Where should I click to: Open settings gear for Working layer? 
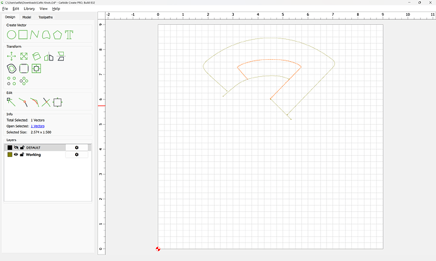click(x=76, y=154)
